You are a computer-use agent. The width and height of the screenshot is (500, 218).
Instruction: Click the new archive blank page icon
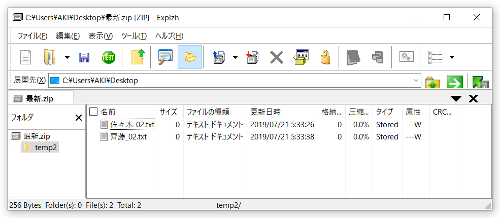(26, 57)
